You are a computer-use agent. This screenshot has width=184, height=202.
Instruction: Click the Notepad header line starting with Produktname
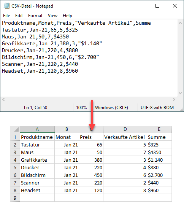click(76, 23)
